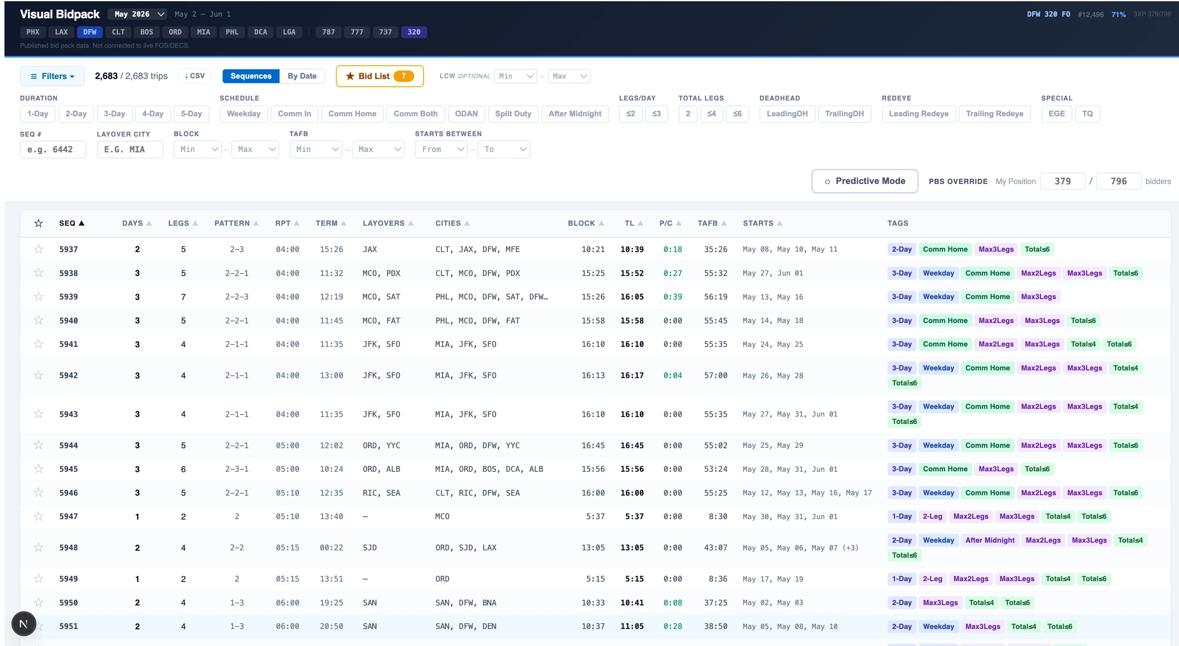1179x646 pixels.
Task: Edit My Position value 379
Action: pos(1062,181)
